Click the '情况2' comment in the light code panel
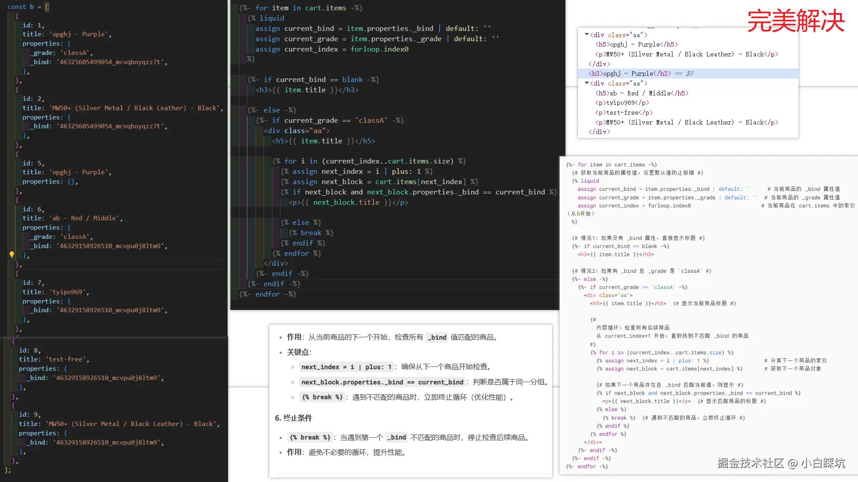The image size is (858, 482). tap(642, 271)
